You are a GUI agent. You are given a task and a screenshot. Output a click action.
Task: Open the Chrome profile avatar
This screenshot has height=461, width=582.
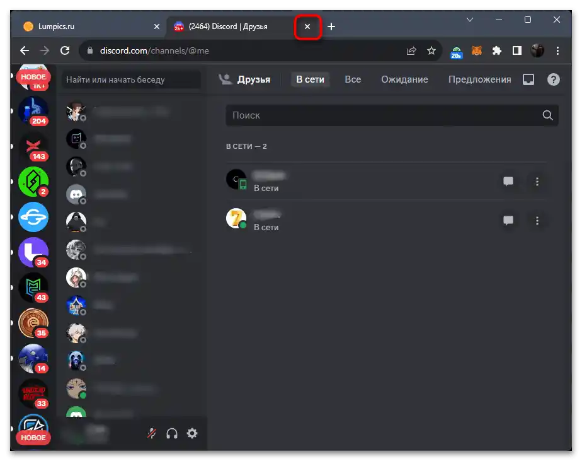click(x=537, y=50)
